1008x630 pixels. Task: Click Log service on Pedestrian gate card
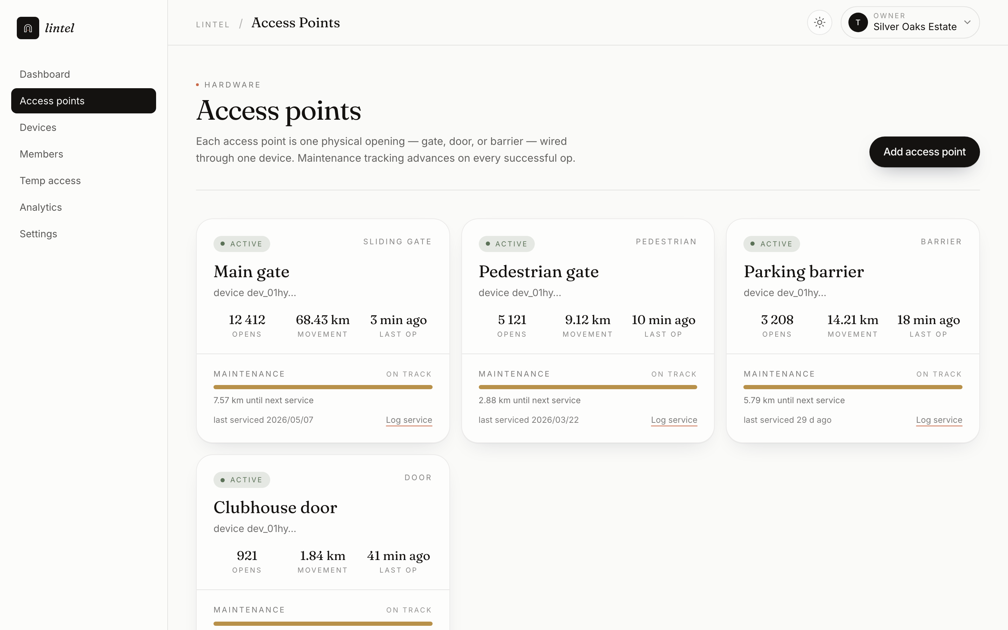(674, 420)
